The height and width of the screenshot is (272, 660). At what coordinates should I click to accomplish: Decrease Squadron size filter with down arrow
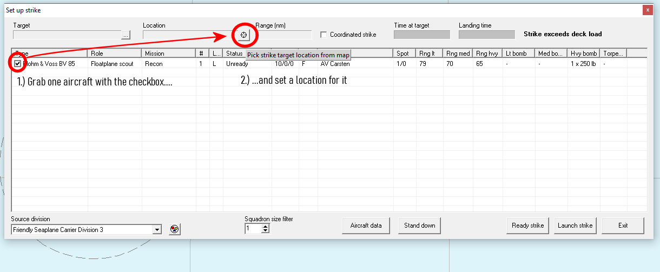265,231
